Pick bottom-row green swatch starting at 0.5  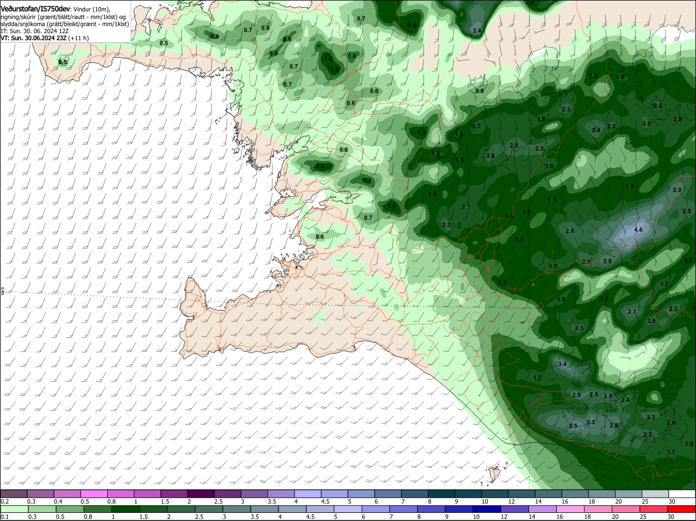(x=69, y=510)
